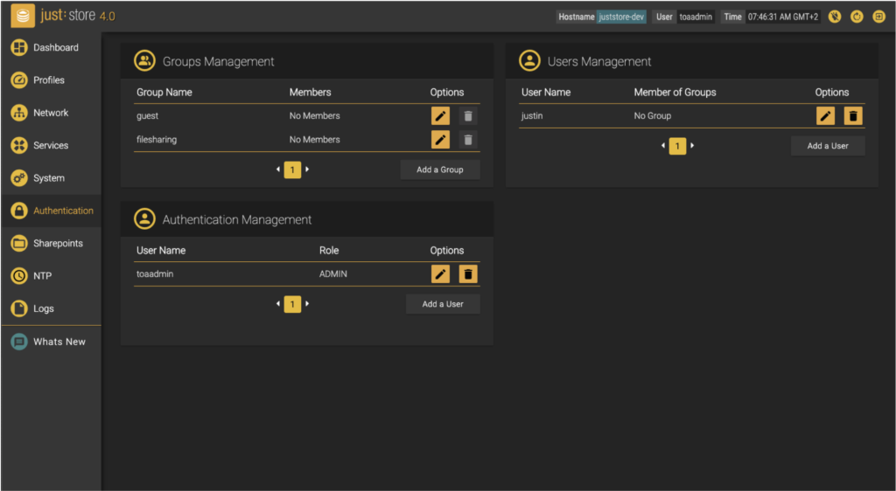Click the guest group name

147,116
